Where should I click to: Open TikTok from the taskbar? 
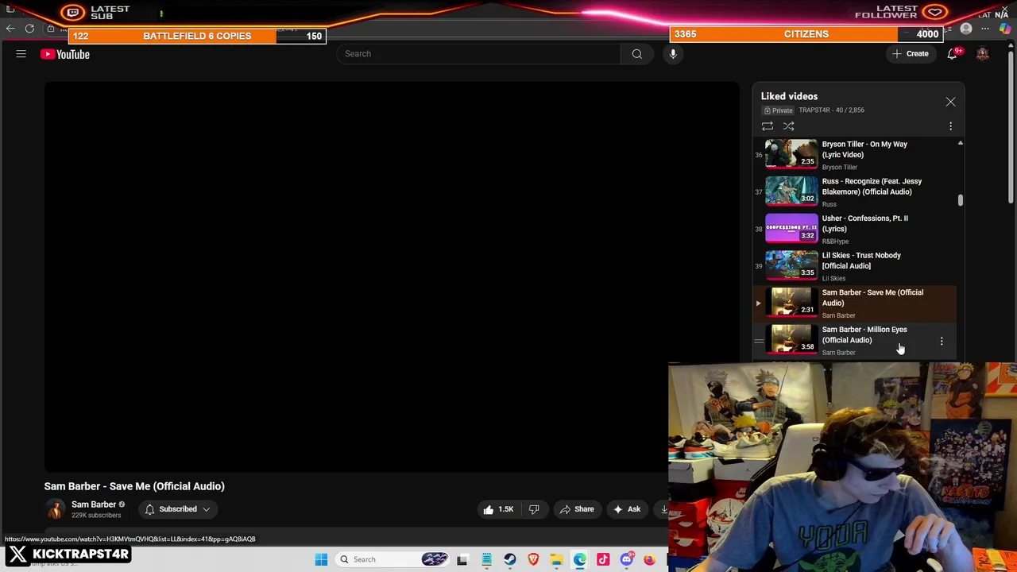[x=603, y=559]
